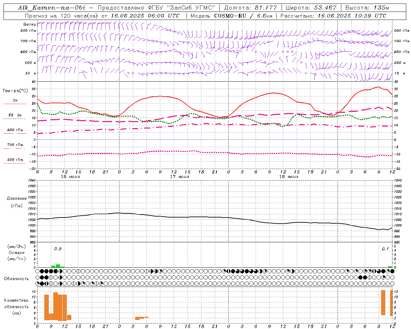Screen dimensions: 411x329
Task: Click the Конвективн. облачность (км) label
Action: click(16, 307)
